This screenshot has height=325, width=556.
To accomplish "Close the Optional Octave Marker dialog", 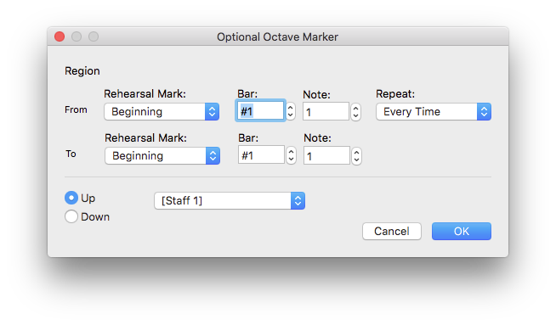I will [x=60, y=36].
